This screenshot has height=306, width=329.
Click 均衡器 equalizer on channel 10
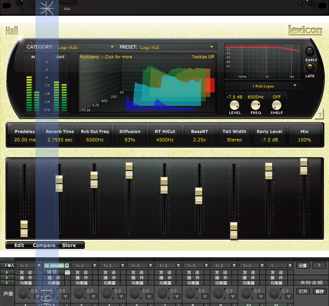pos(249,283)
